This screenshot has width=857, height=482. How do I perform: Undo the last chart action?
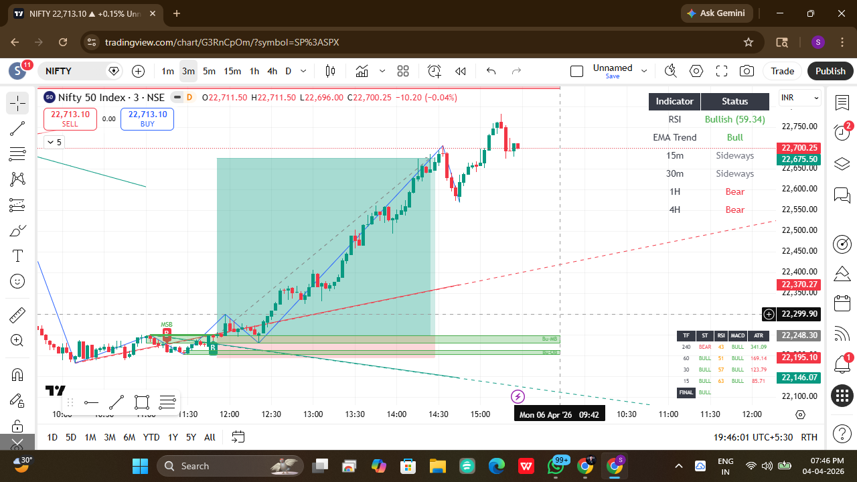491,71
